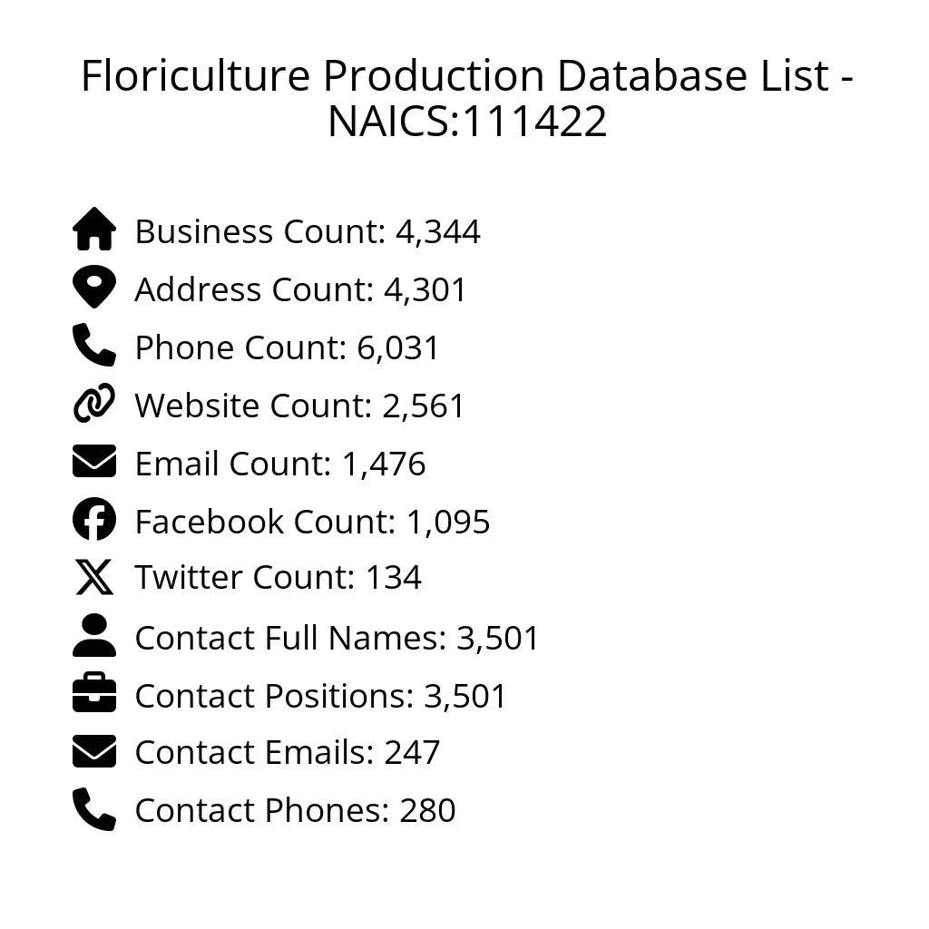Click the house icon beside Business Count
Screen dimensions: 929x929
(94, 230)
